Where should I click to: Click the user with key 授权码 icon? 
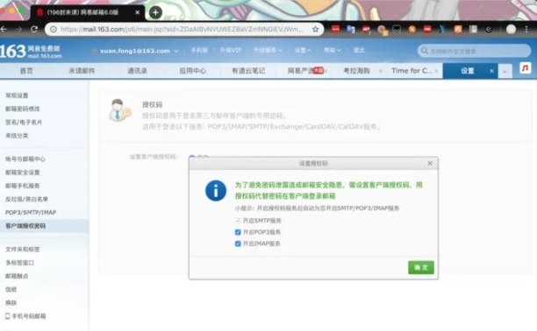119,110
